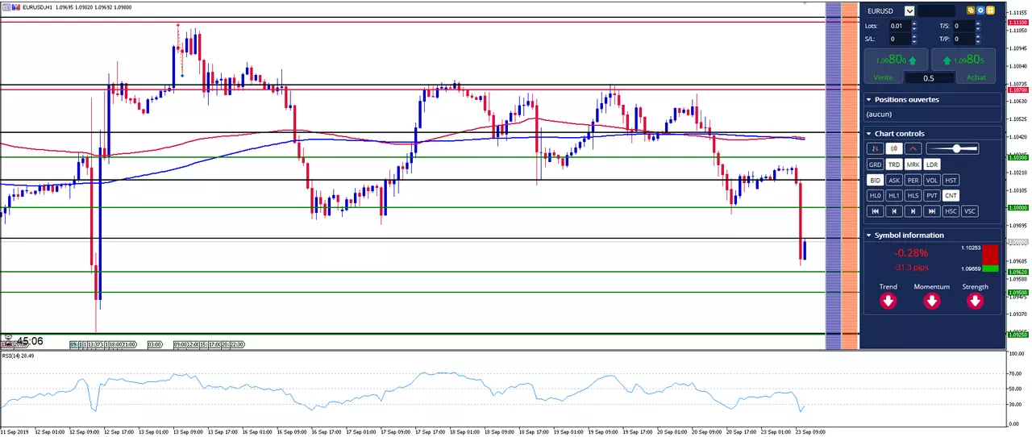Click the Lots input field

coord(900,26)
